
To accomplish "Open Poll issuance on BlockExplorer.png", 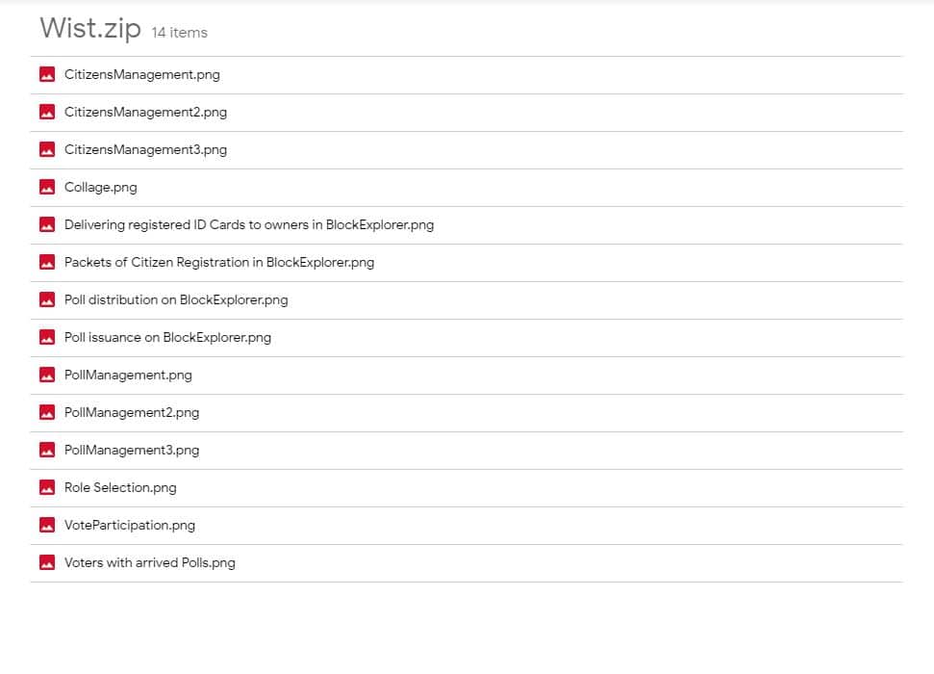I will tap(167, 338).
